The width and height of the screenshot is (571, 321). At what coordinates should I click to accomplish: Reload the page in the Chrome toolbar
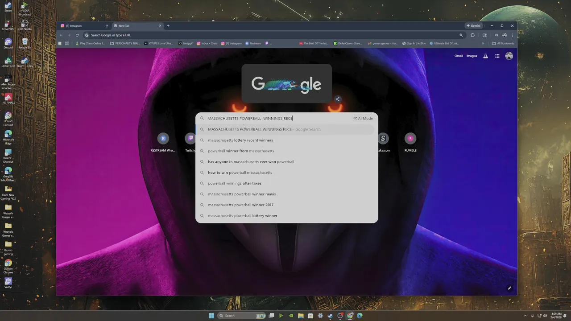point(77,35)
